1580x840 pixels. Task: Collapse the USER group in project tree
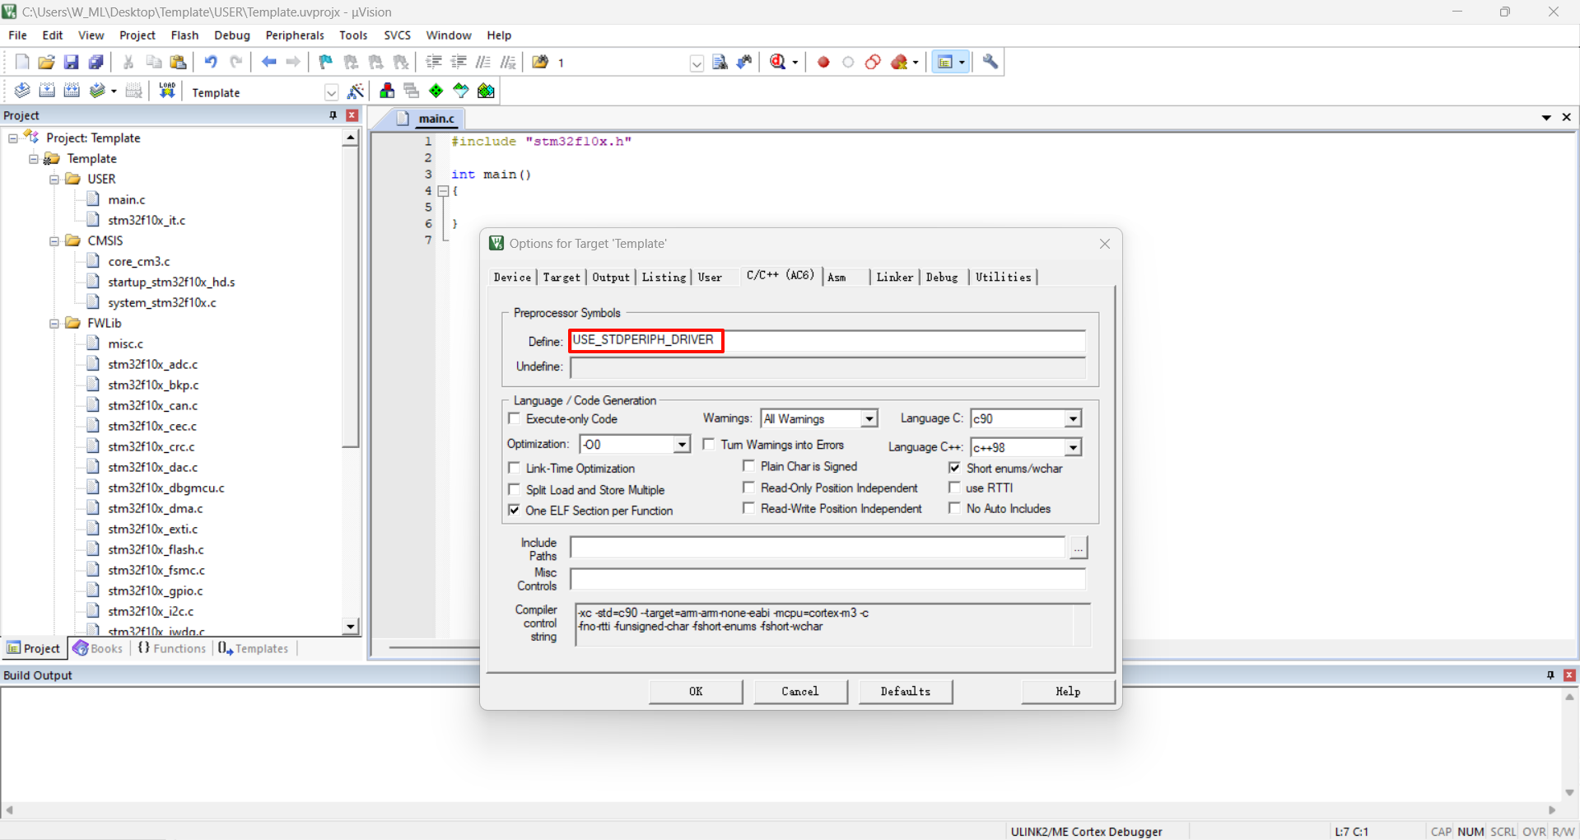tap(54, 180)
